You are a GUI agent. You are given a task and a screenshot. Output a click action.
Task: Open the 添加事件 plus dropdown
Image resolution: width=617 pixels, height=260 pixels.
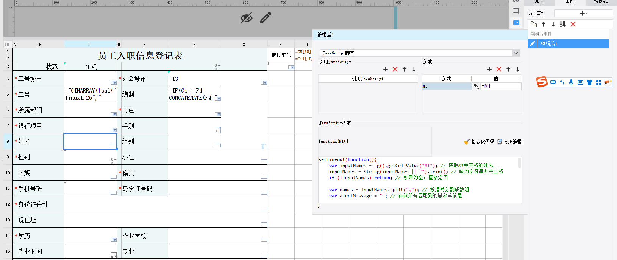[584, 13]
